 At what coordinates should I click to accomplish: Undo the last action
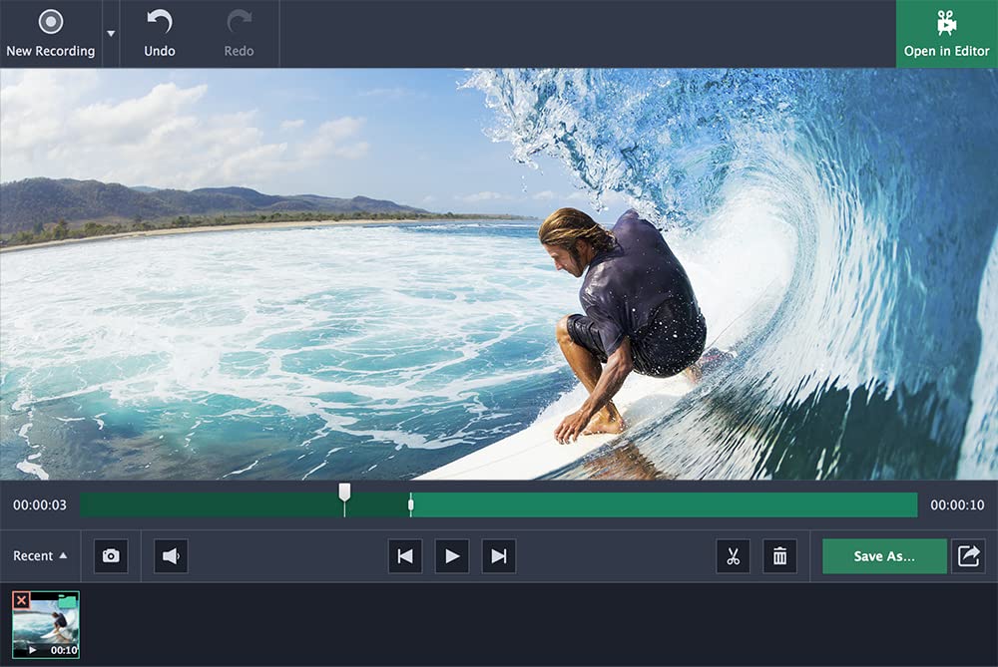159,34
